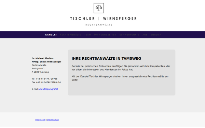Viewport: 205px width, 128px height.
Task: Click the anwalt@paragraf.at email link
Action: pos(48,89)
